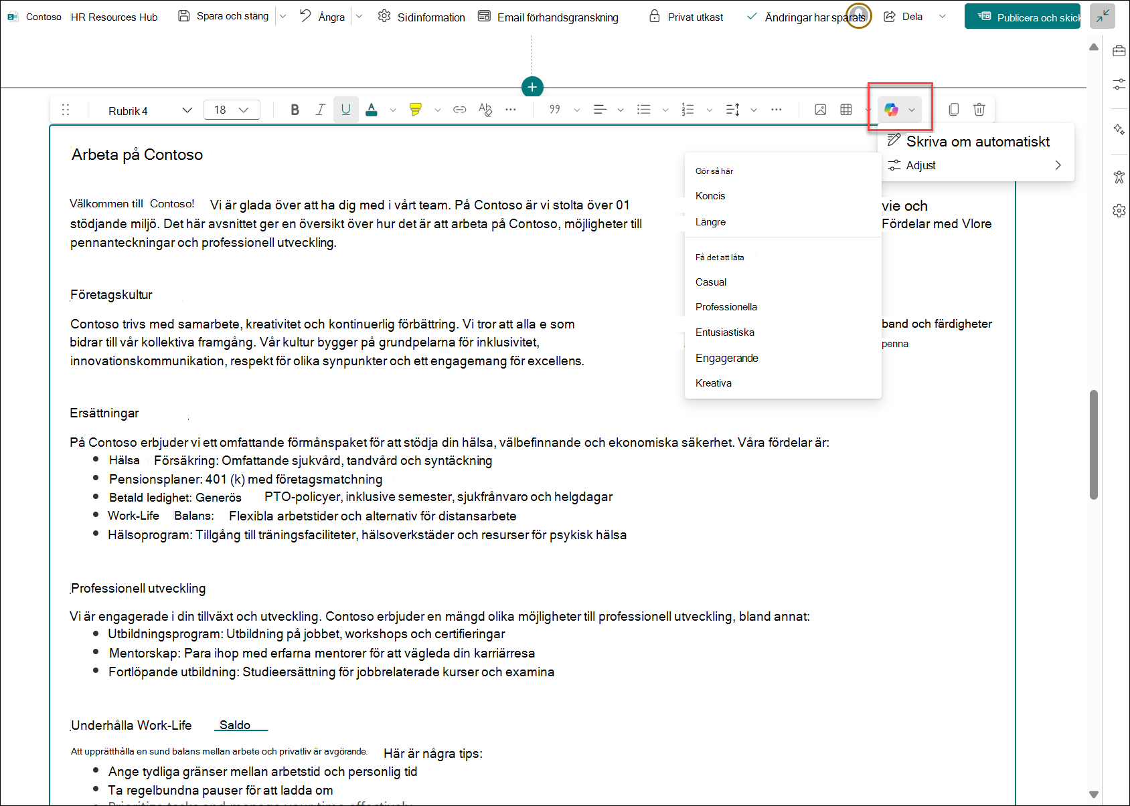Click the scrollbar down arrow

(x=1094, y=795)
